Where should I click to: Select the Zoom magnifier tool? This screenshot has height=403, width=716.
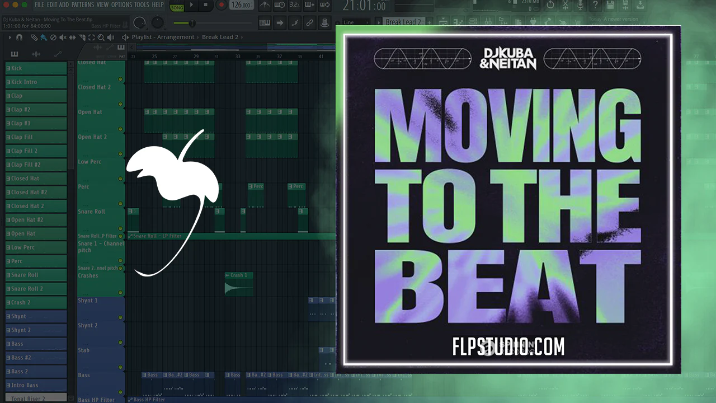coord(101,38)
